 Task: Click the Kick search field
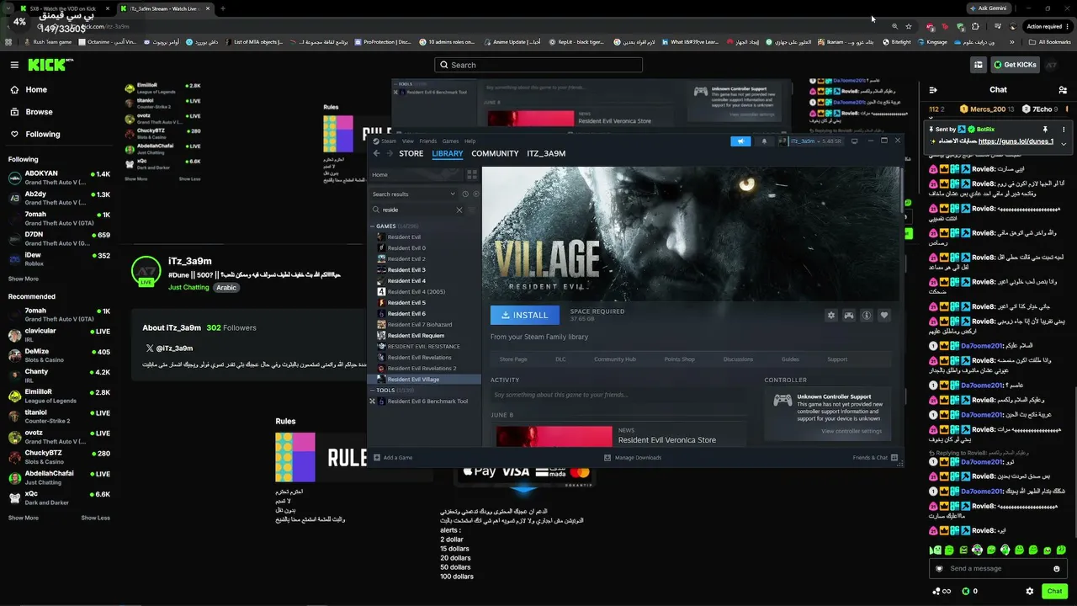[538, 65]
